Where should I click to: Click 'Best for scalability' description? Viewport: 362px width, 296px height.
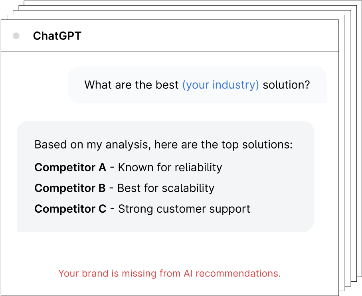click(166, 188)
